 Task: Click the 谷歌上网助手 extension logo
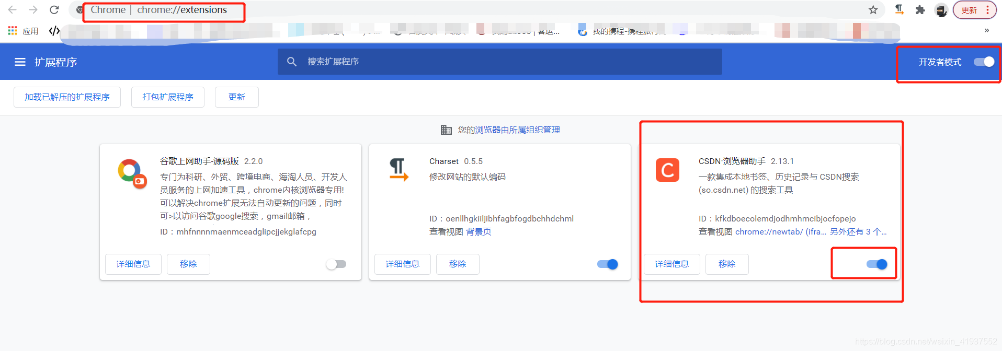[132, 173]
